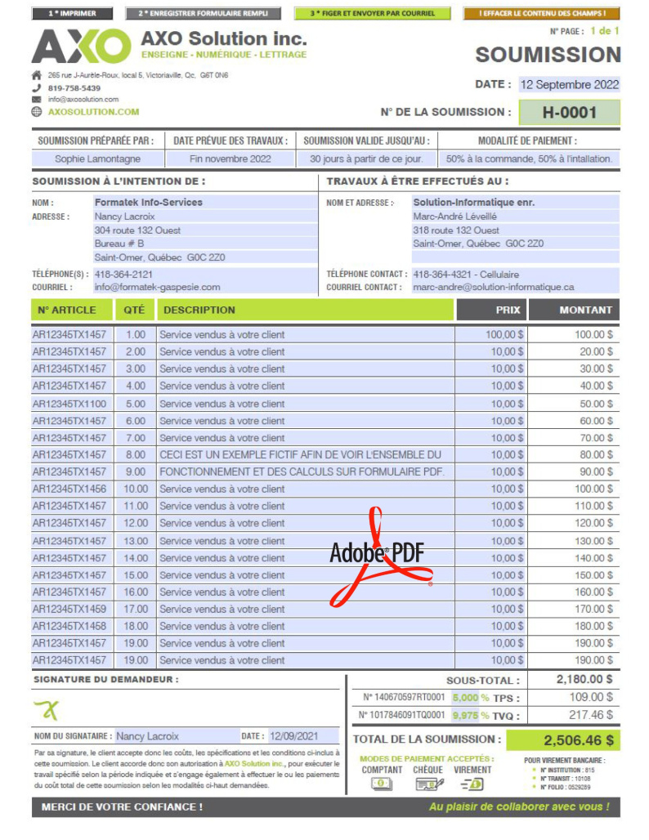Click the house address icon
Image resolution: width=649 pixels, height=840 pixels.
coord(36,75)
